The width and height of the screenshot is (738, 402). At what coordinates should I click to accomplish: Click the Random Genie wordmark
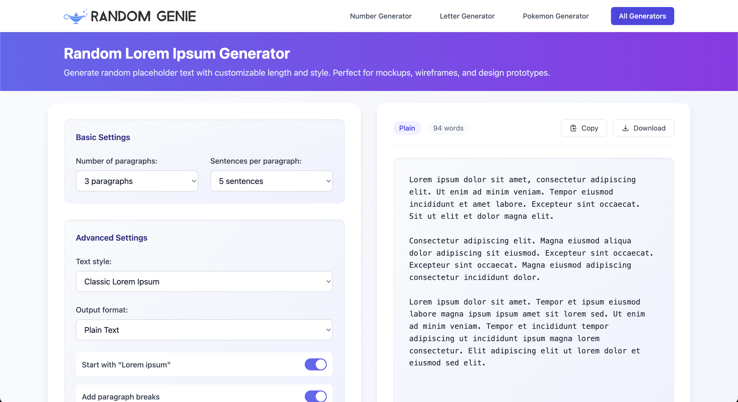(x=143, y=16)
